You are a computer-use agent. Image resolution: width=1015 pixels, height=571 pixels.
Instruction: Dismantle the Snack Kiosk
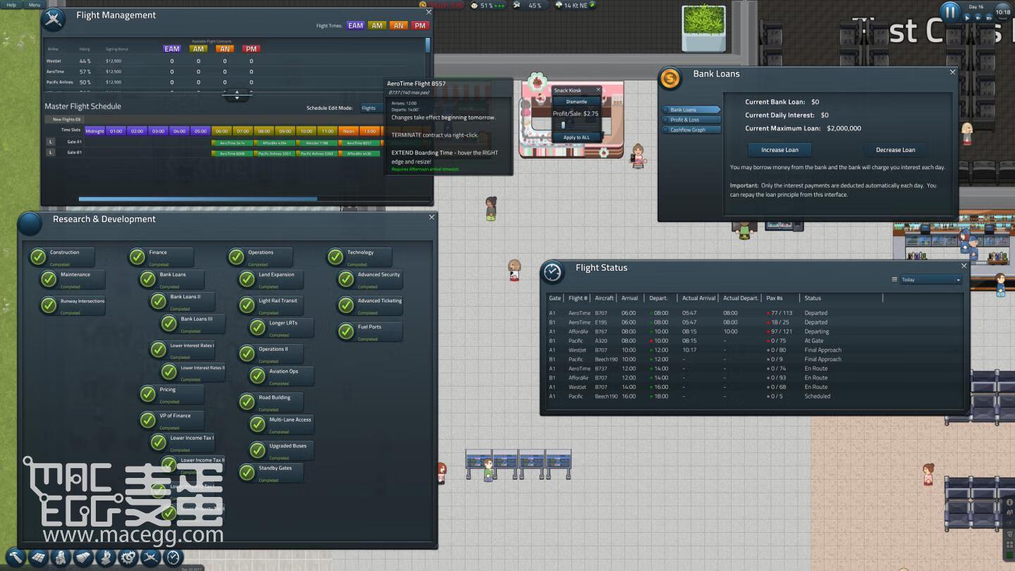[577, 102]
